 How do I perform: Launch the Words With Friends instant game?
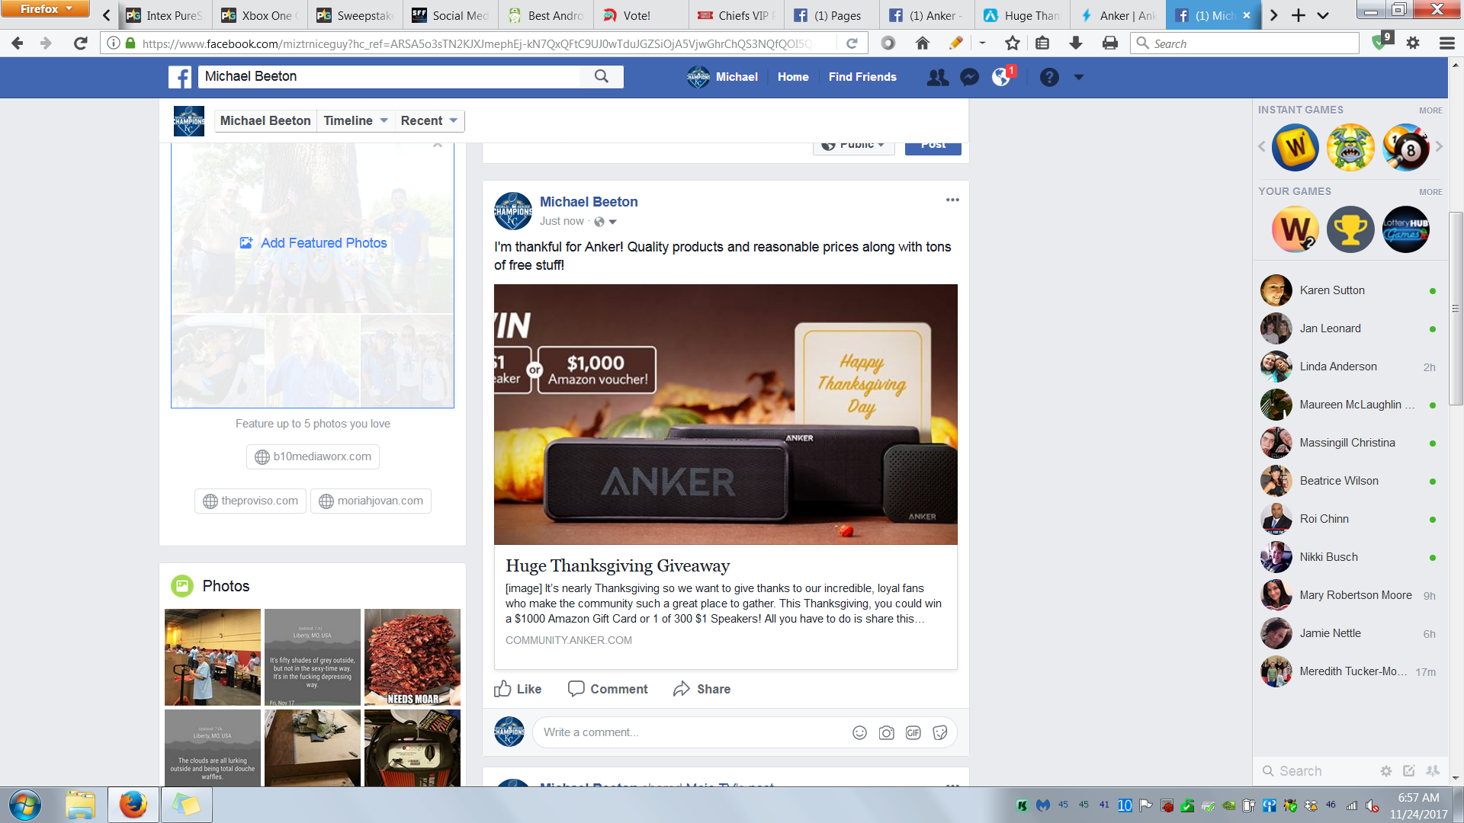(1295, 146)
